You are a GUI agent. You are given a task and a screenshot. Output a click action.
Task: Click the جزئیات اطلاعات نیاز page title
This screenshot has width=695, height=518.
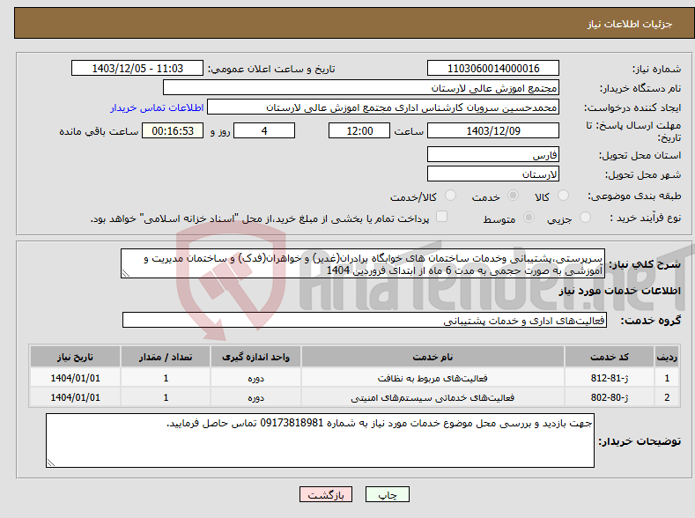(630, 24)
